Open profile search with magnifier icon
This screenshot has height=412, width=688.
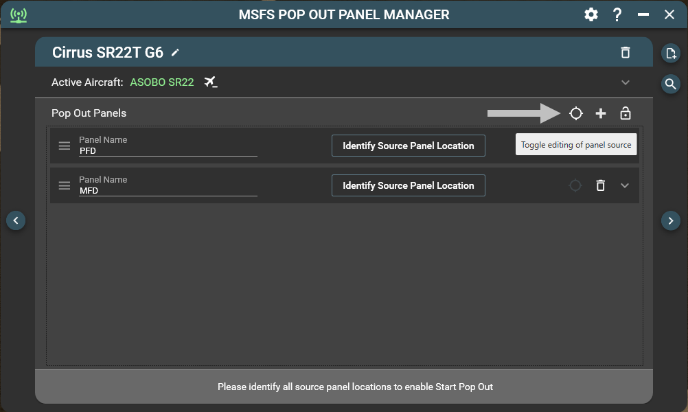670,84
